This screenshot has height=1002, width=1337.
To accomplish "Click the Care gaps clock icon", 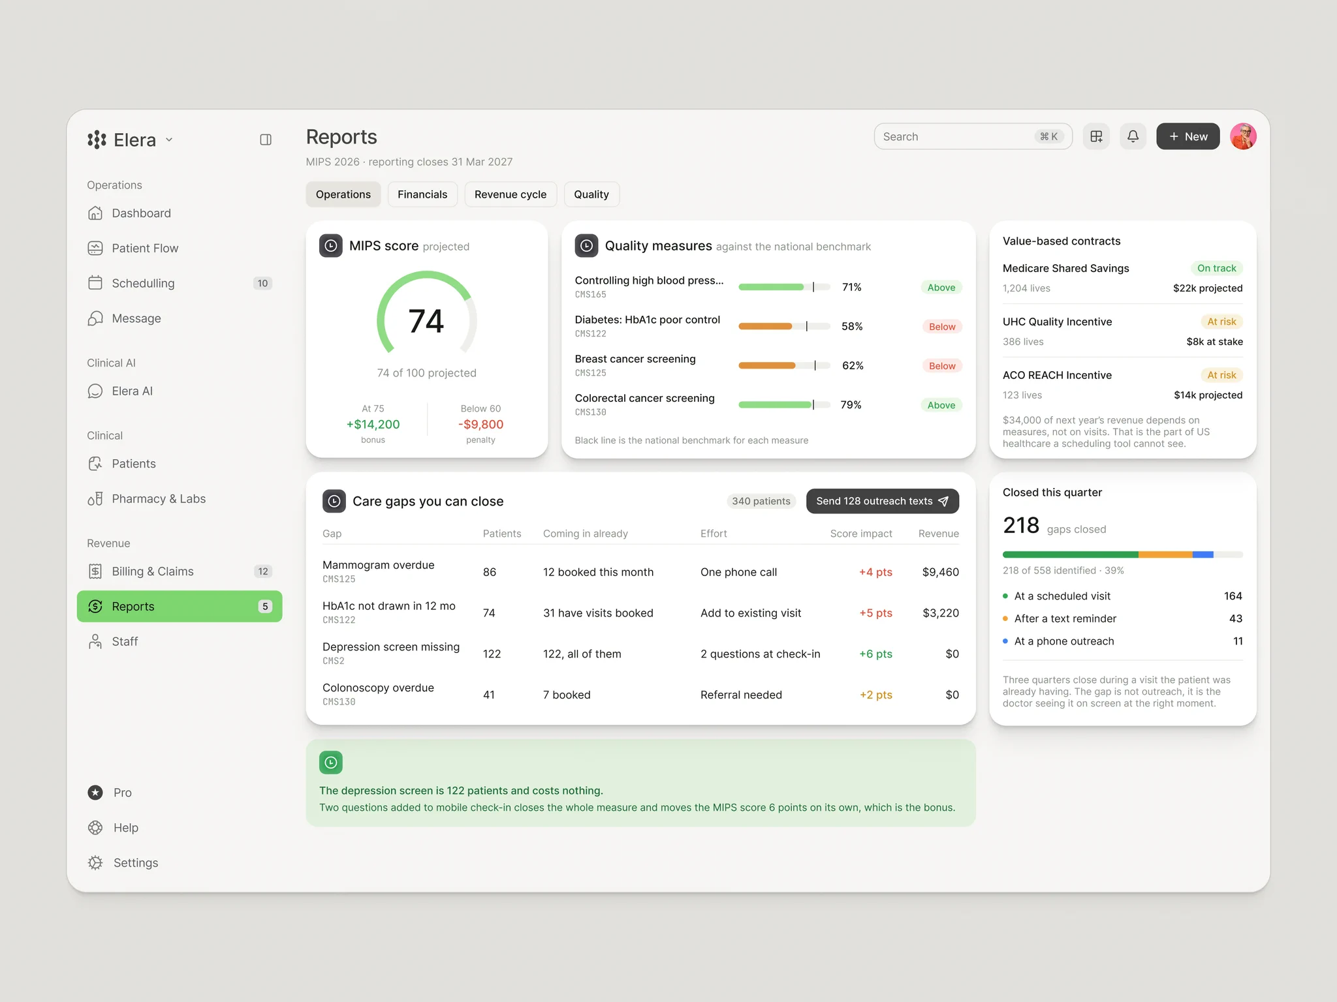I will coord(334,501).
